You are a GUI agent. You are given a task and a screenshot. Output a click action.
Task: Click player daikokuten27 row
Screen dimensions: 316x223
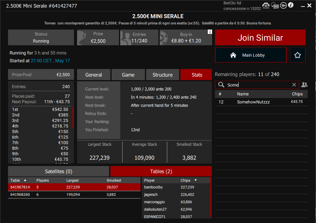[x=176, y=209]
